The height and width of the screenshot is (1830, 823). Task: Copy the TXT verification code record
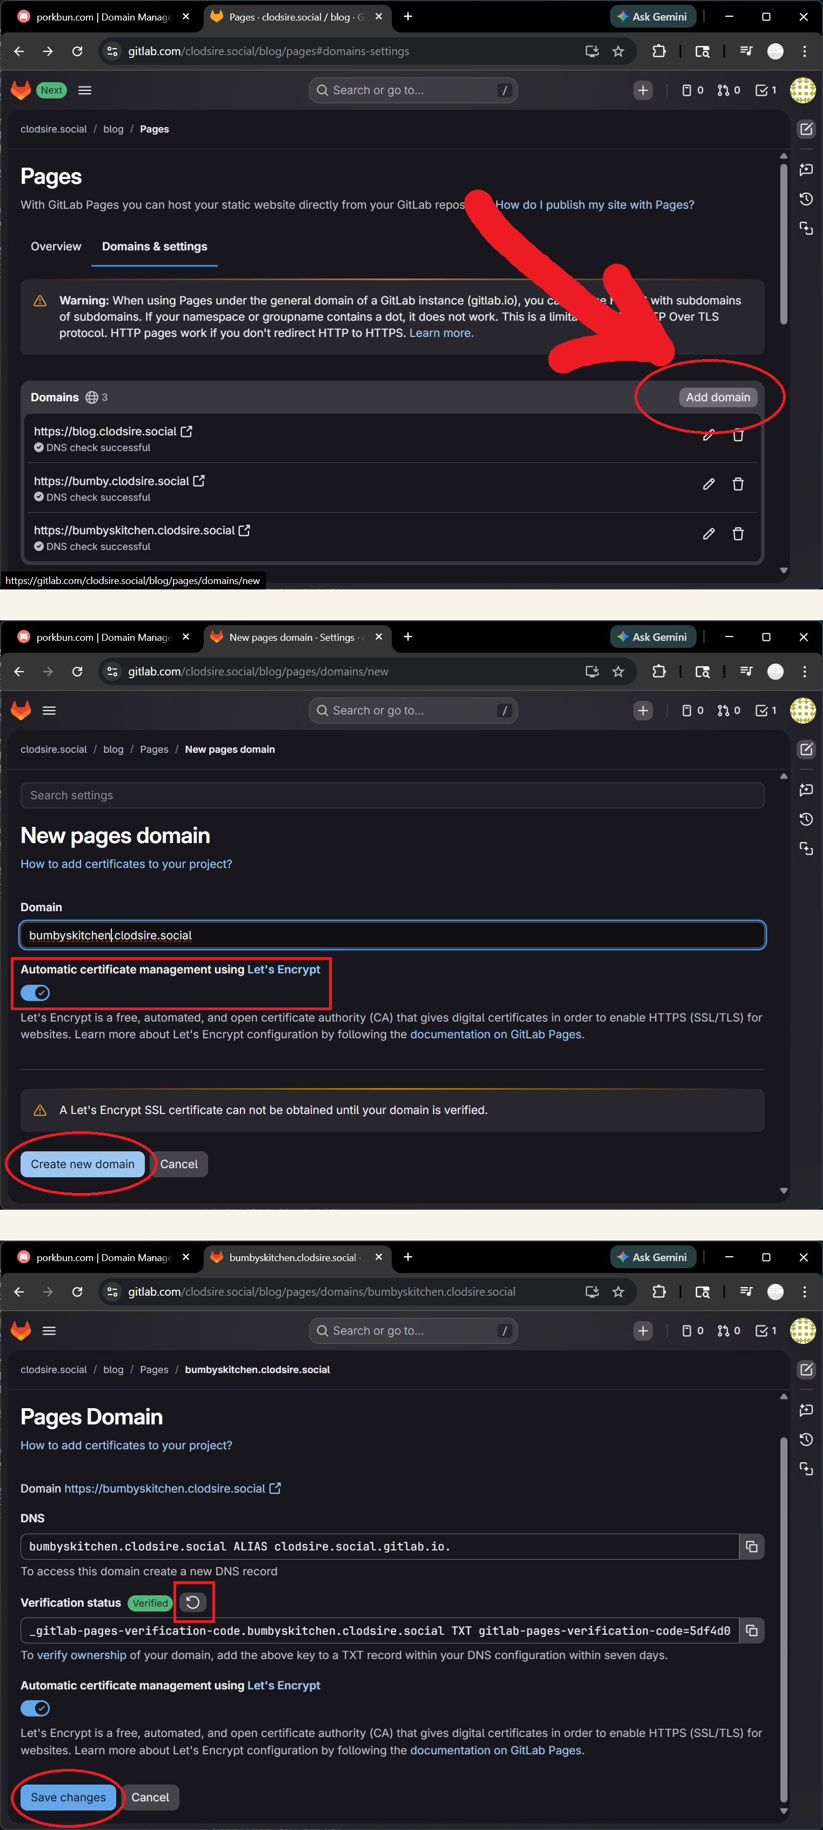click(751, 1630)
